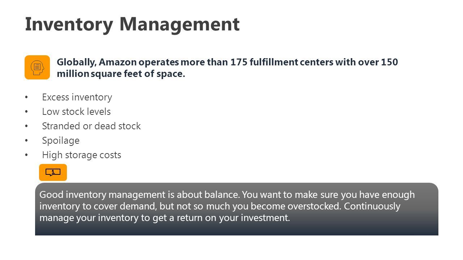Viewport: 463px width, 260px height.
Task: Click the orange speech bubble info icon
Action: point(53,172)
